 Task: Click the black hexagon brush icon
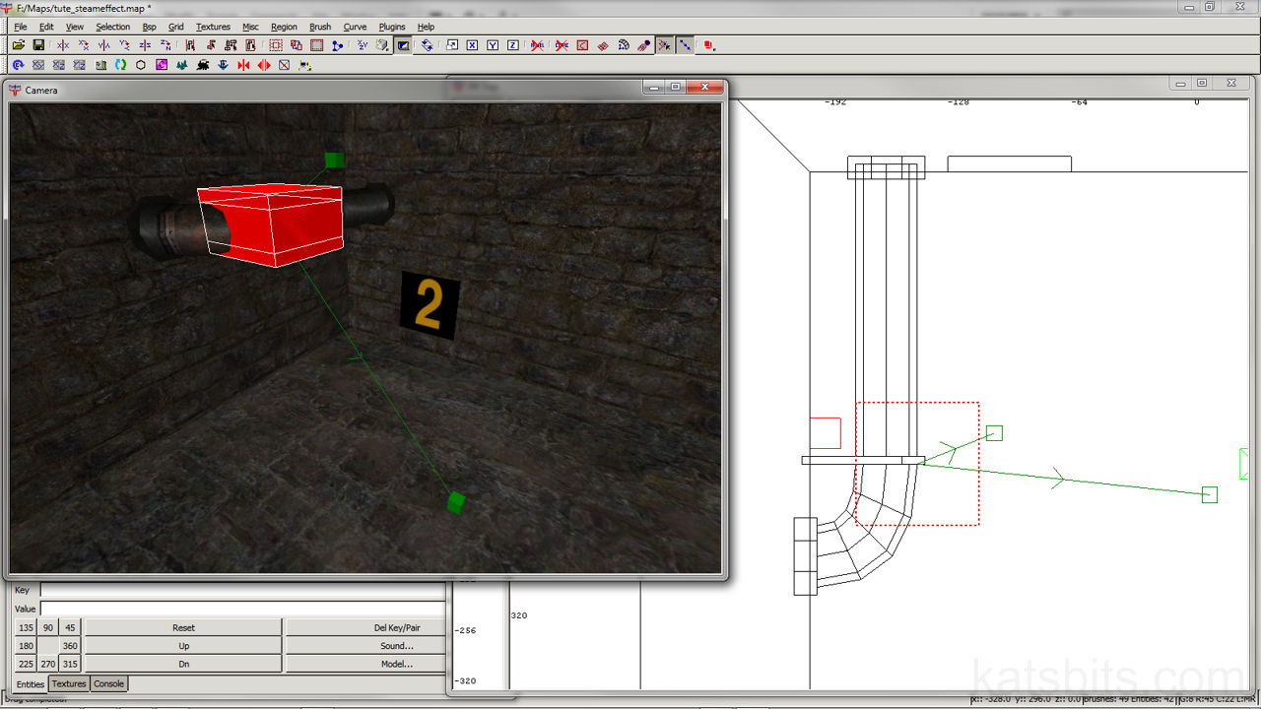[141, 65]
